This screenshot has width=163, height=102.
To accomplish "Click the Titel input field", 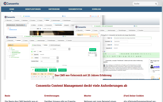I will coord(133,38).
